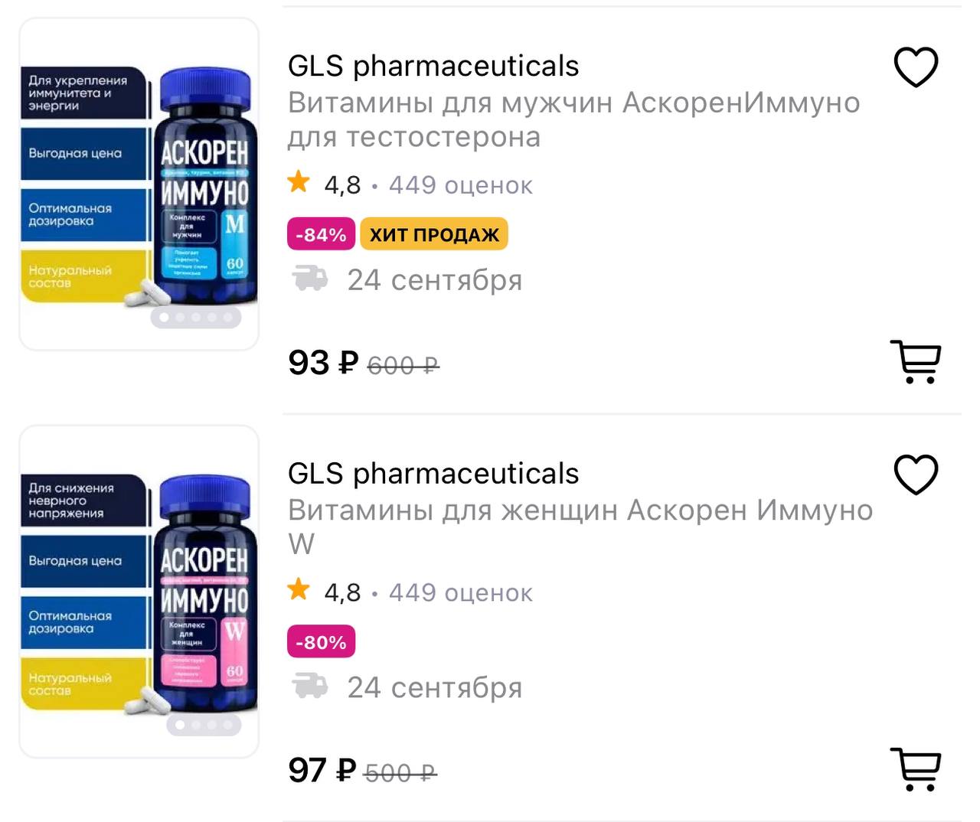Click the ХИТ ПРОДАЖ badge

(434, 235)
